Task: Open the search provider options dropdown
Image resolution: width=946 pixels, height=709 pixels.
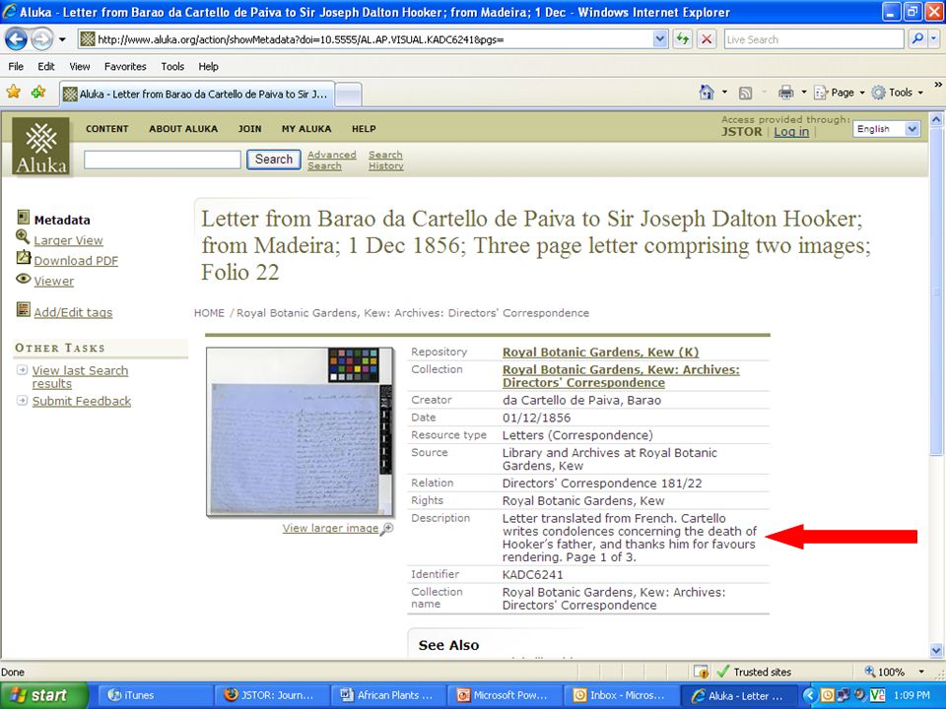Action: 933,39
